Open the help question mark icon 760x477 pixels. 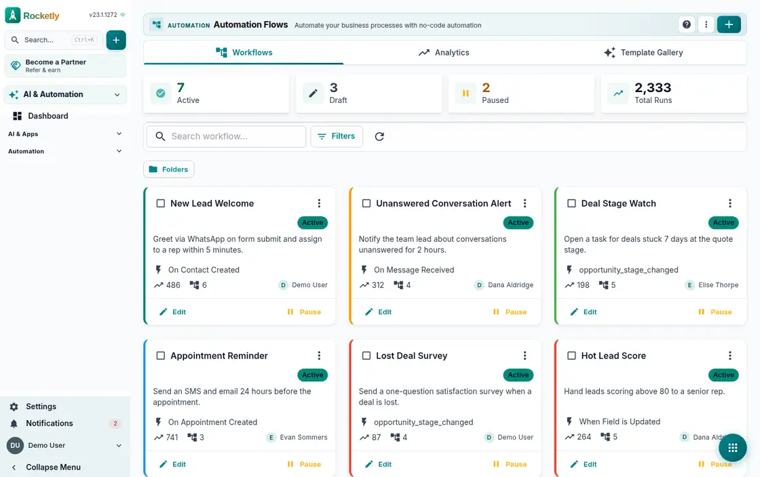[x=686, y=24]
